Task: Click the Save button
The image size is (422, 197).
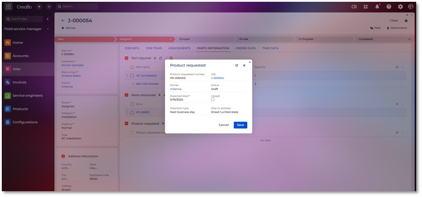Action: 240,125
